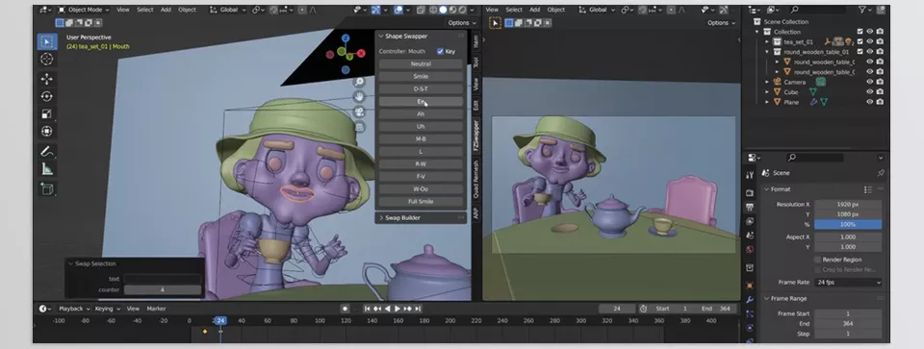924x349 pixels.
Task: Switch to solid viewport shading
Action: click(x=443, y=10)
